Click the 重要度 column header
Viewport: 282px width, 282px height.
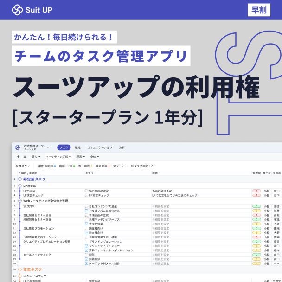pyautogui.click(x=256, y=173)
